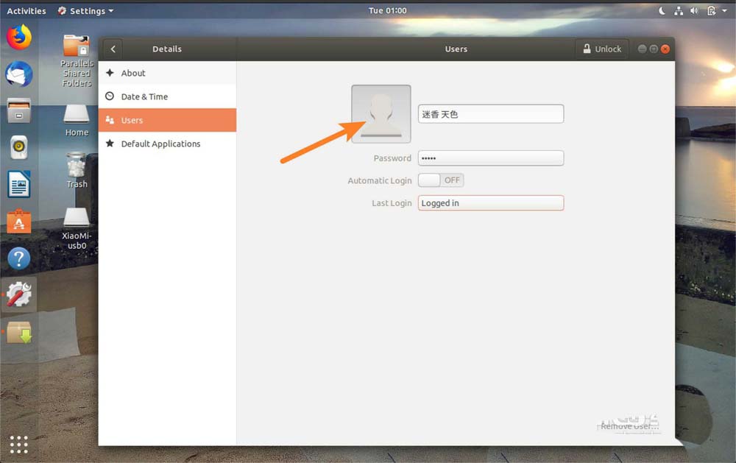This screenshot has width=736, height=463.
Task: Launch Thunderbird mail from the dock
Action: pos(19,74)
